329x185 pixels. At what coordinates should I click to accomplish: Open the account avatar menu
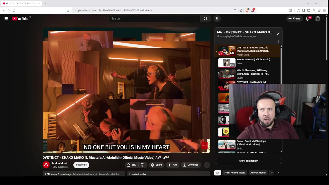coord(317,18)
